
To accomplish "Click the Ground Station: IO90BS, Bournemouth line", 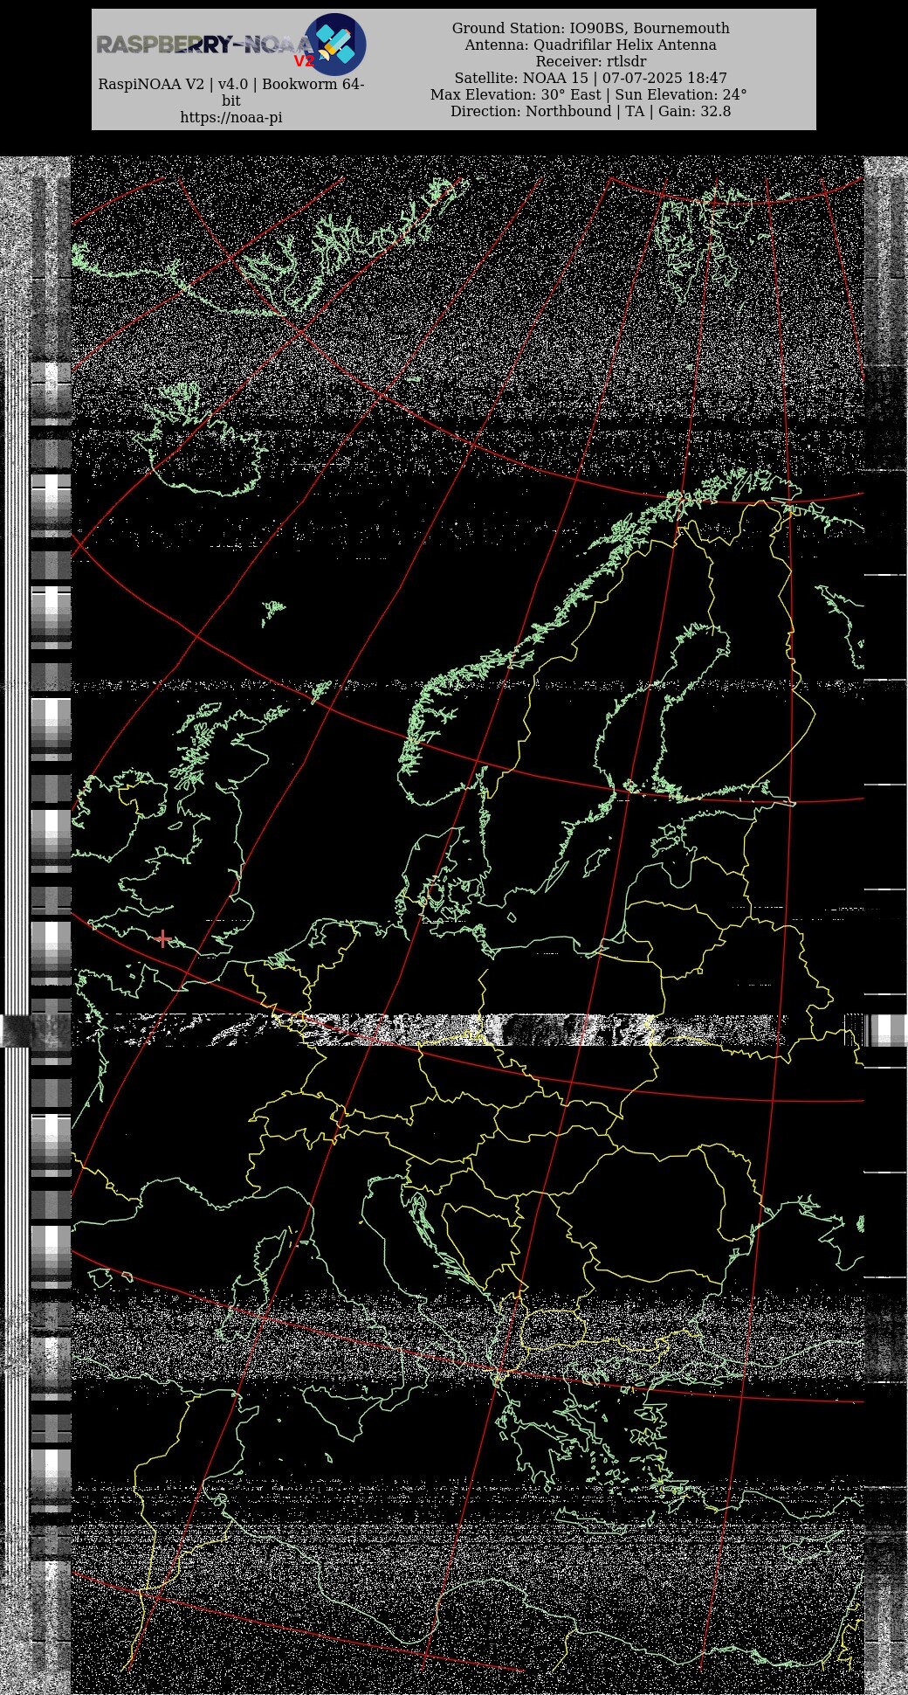I will pyautogui.click(x=591, y=28).
